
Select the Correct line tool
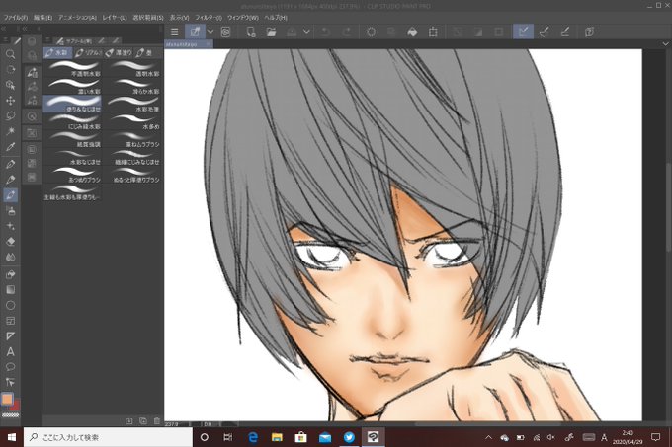10,383
